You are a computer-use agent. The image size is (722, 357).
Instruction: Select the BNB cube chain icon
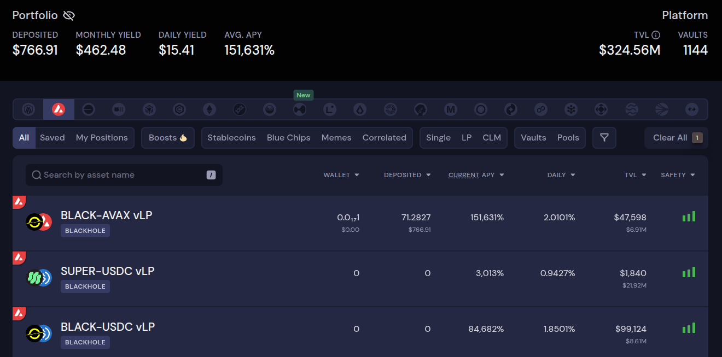pyautogui.click(x=149, y=109)
